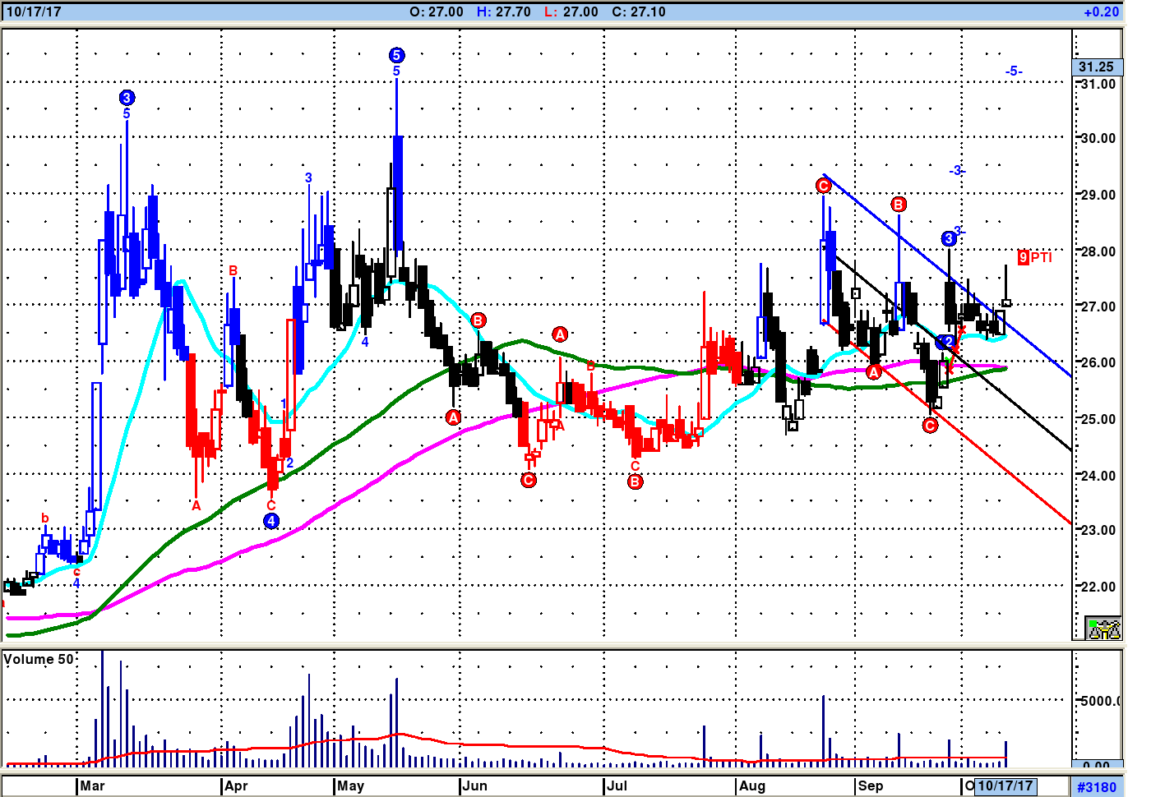The height and width of the screenshot is (797, 1151).
Task: Click the 31.25 price target label
Action: coord(1097,67)
